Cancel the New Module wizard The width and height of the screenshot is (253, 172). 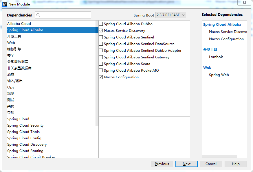click(x=211, y=164)
